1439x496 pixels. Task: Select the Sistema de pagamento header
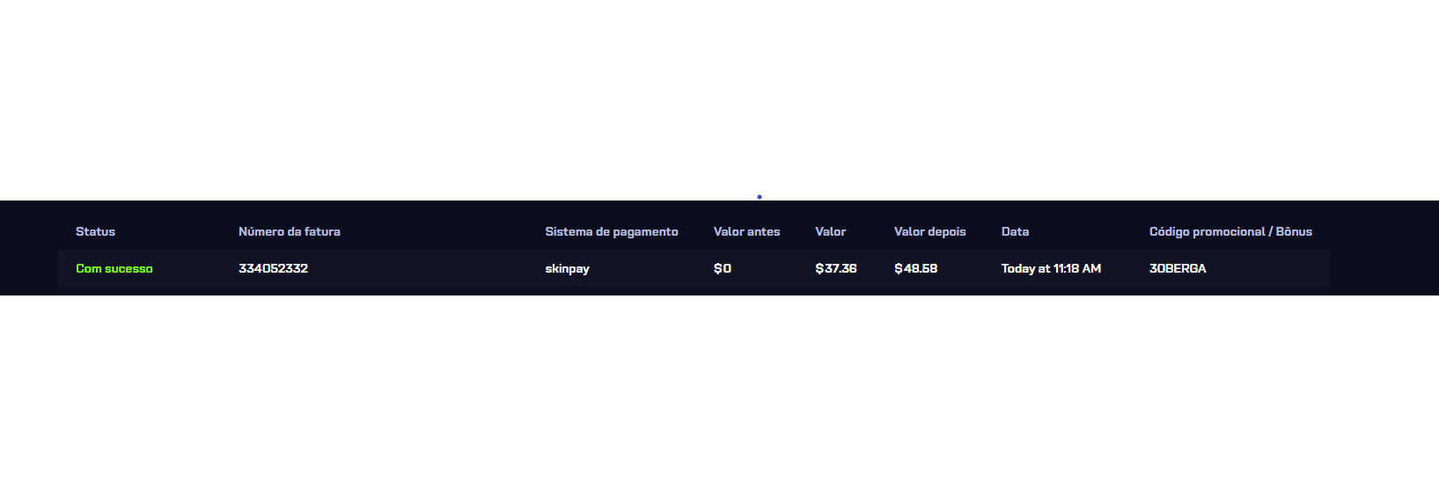tap(611, 232)
